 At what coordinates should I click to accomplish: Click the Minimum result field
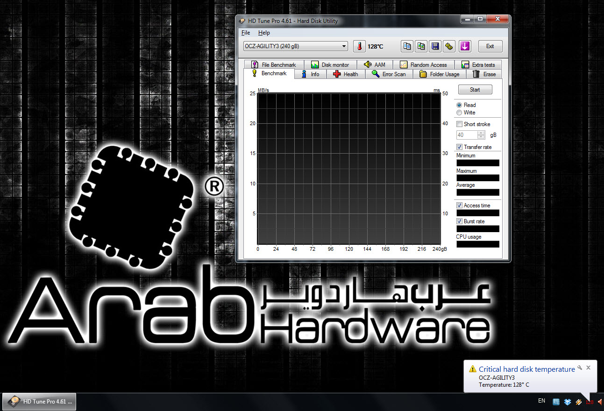[478, 163]
